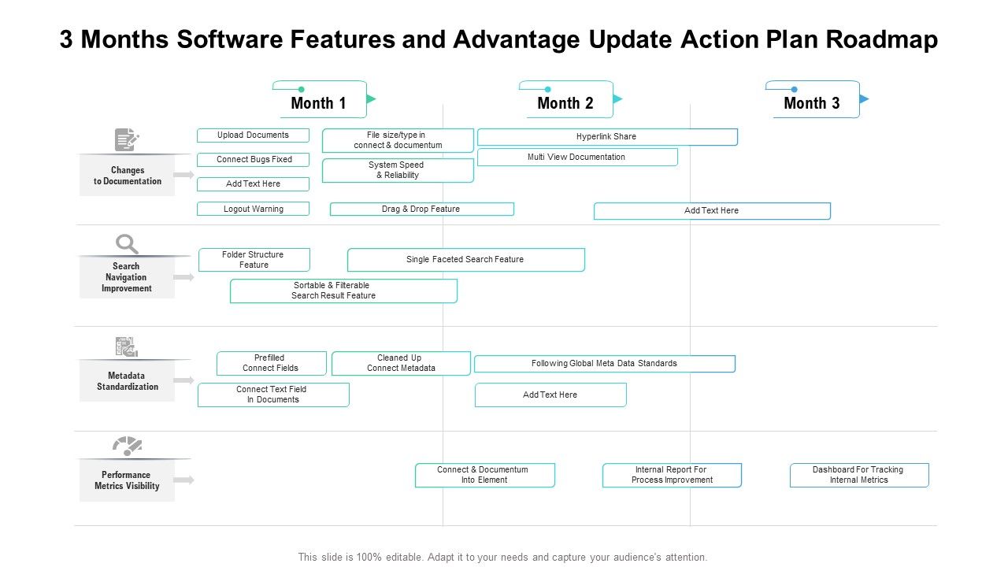Click the green triangle next to Month 2
The height and width of the screenshot is (567, 1008).
(x=618, y=98)
